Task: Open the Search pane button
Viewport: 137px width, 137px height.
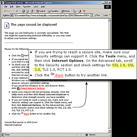Action: 41,11
